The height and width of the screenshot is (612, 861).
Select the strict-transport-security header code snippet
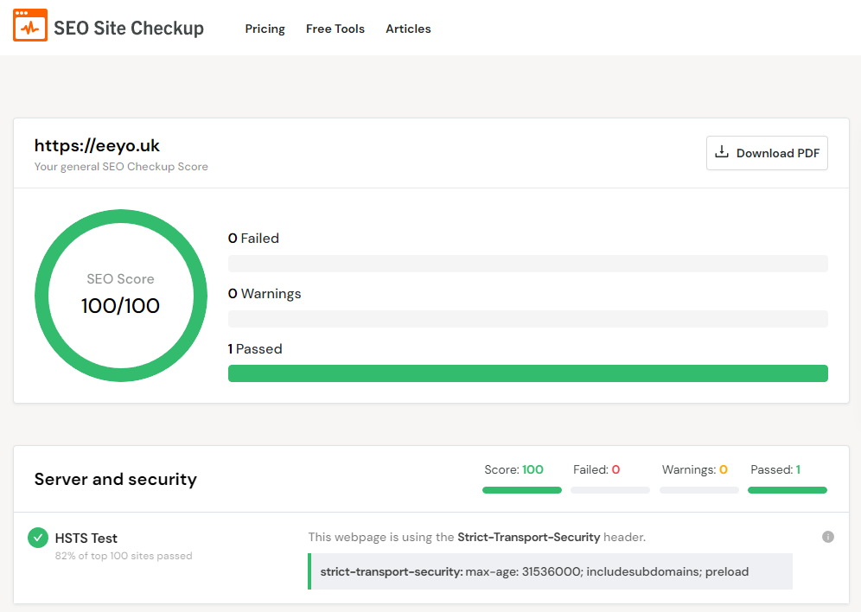tap(551, 571)
